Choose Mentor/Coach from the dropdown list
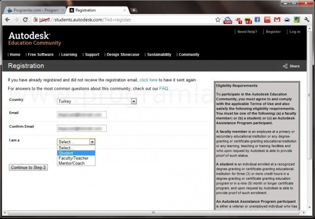The image size is (315, 219). (76, 163)
